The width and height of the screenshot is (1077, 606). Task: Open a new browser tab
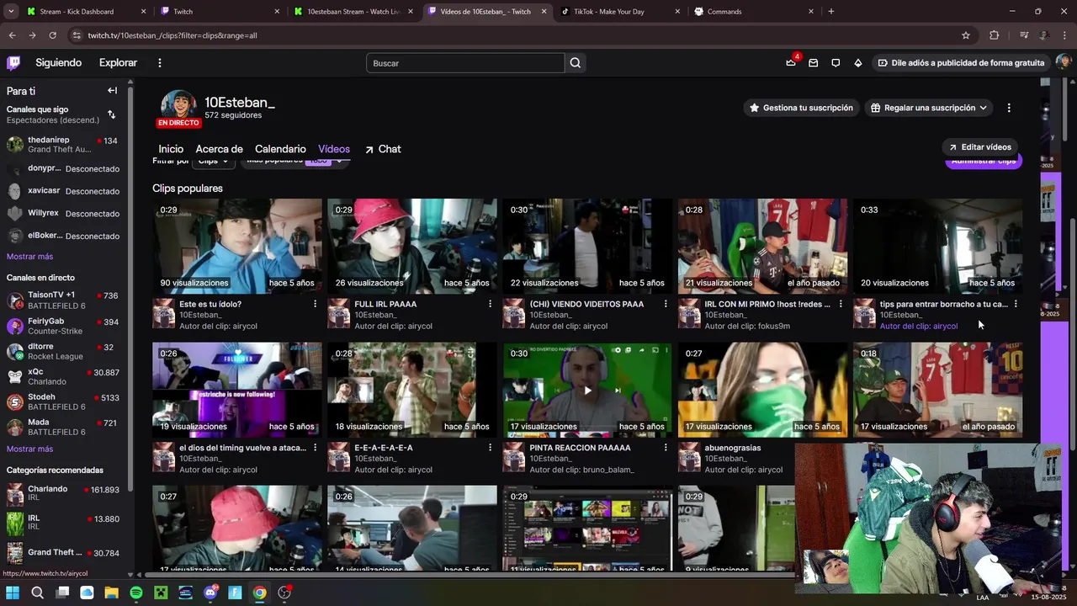tap(831, 12)
